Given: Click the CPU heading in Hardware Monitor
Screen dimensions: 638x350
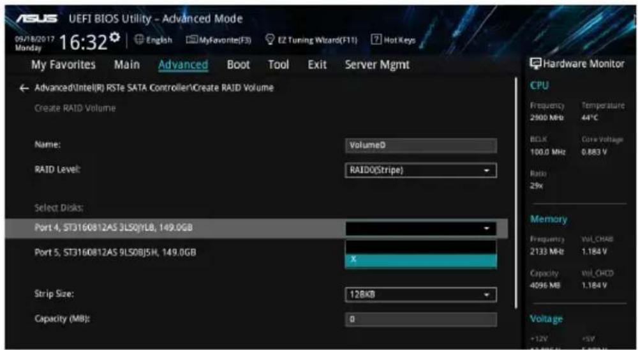Looking at the screenshot, I should [x=539, y=86].
